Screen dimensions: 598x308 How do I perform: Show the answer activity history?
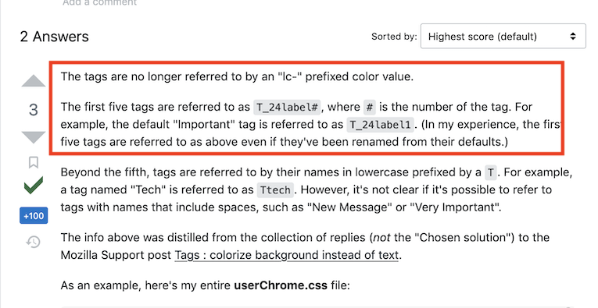[34, 242]
